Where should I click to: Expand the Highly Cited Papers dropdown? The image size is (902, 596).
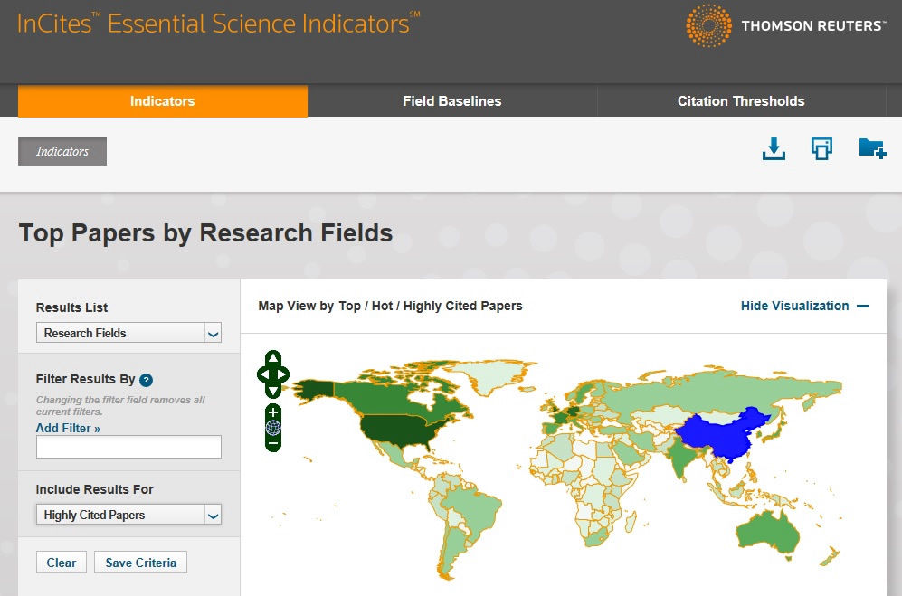pyautogui.click(x=128, y=515)
